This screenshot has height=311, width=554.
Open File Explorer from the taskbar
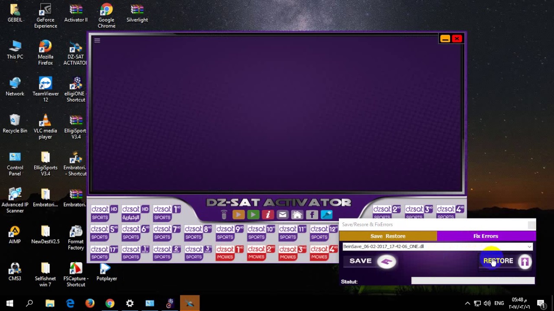pyautogui.click(x=50, y=303)
